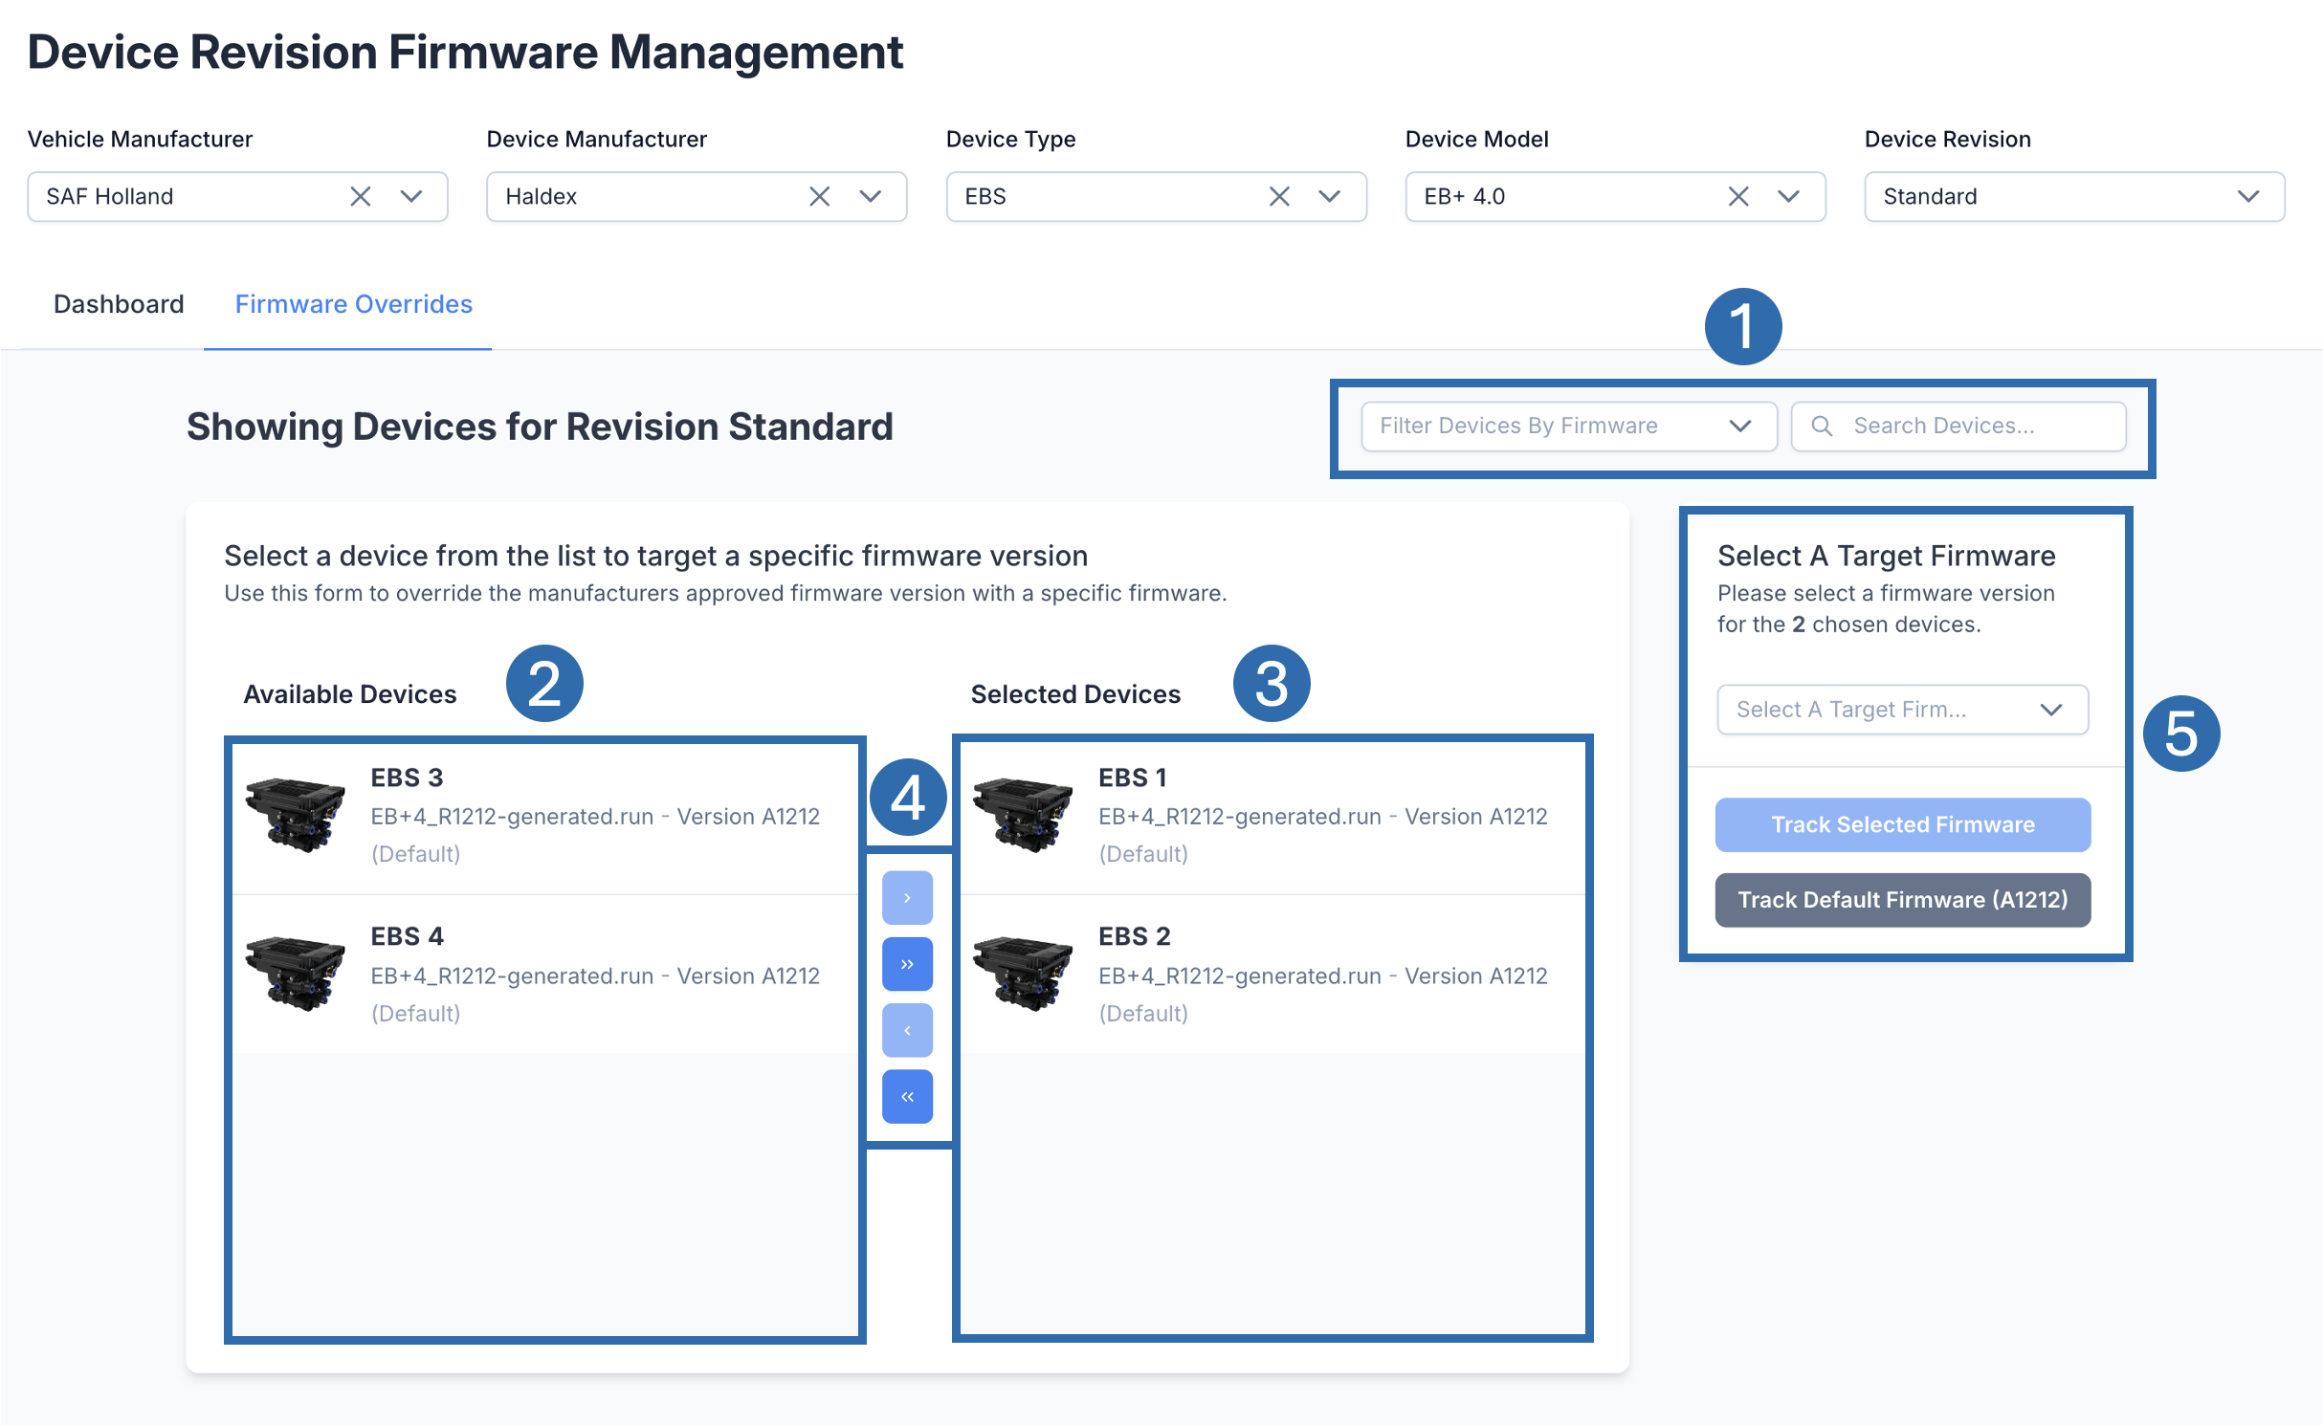
Task: Clear the EB+ 4.0 device model
Action: point(1737,196)
